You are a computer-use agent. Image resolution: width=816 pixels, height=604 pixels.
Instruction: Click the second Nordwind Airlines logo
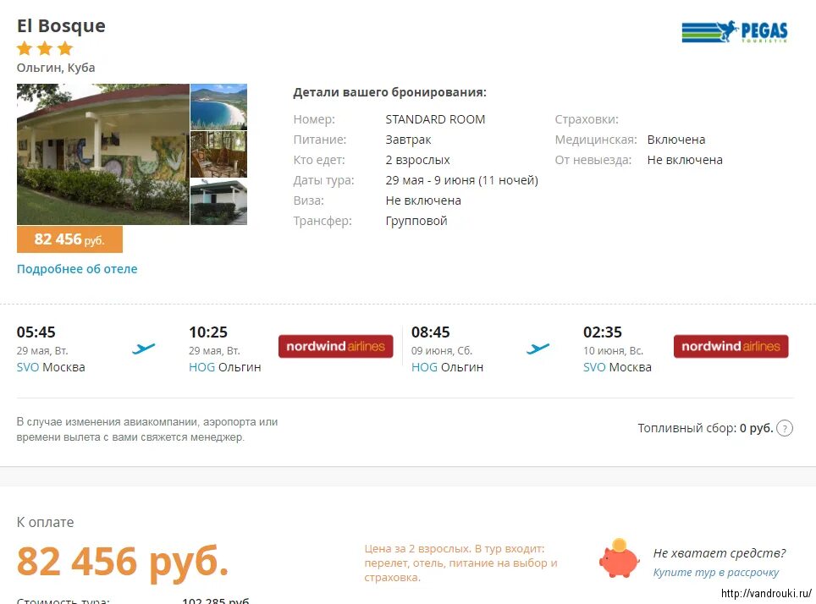pos(731,346)
